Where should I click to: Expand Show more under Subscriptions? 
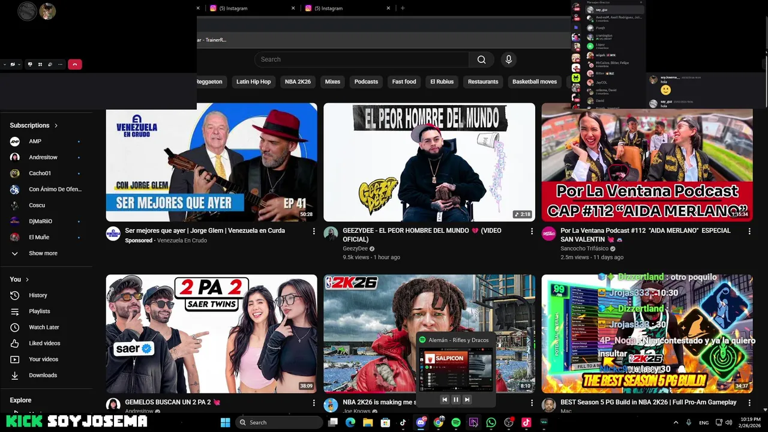coord(43,253)
